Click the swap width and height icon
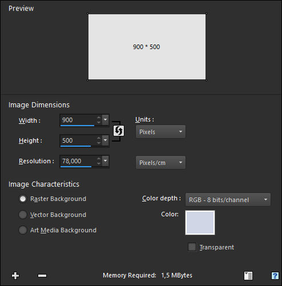282x286 pixels. [x=119, y=131]
